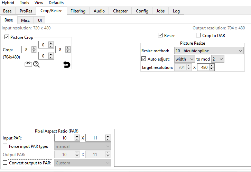Increase Input PAR denominator arrow
Screen dimensions: 251x172
[x=108, y=136]
